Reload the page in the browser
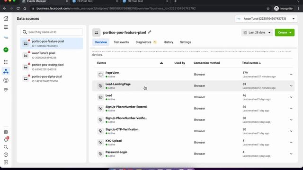 pos(18,8)
